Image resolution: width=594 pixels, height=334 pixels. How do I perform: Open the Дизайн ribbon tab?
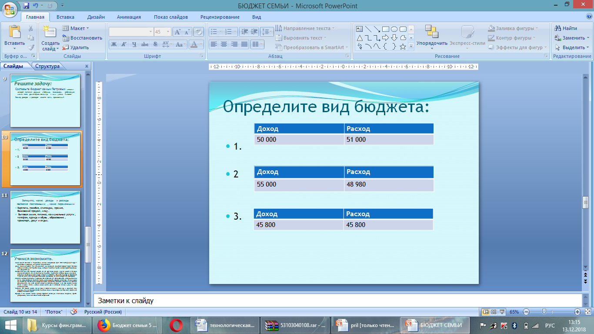pyautogui.click(x=96, y=17)
